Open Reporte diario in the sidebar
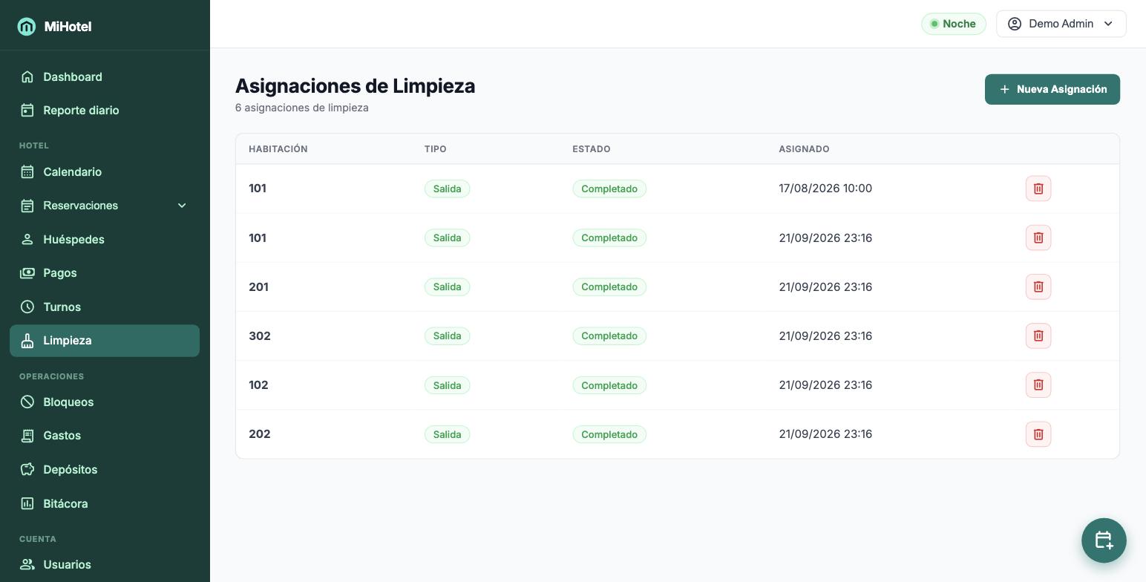 coord(105,110)
